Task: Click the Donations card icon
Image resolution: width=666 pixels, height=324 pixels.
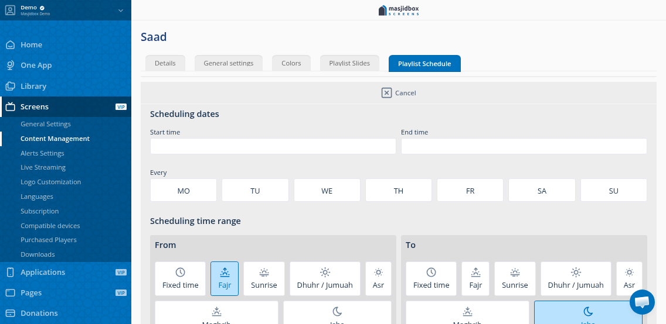Action: [x=10, y=313]
